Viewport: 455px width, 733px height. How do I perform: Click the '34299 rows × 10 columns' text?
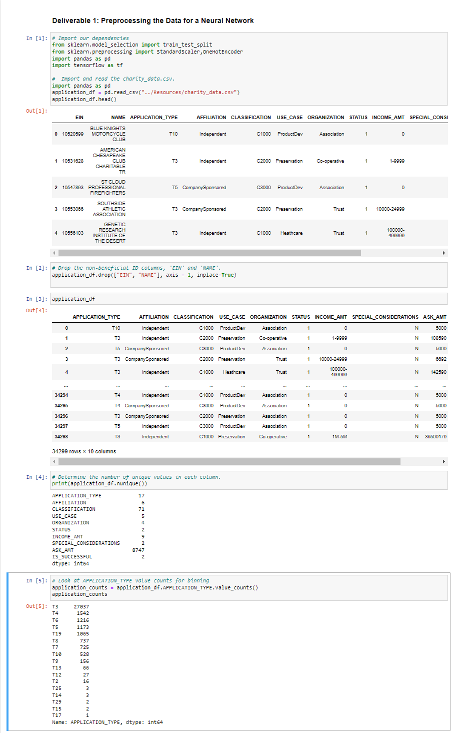83,451
